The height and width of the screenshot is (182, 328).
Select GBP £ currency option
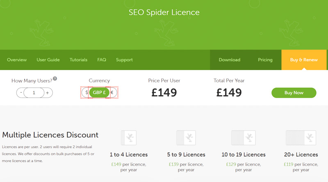coord(99,93)
